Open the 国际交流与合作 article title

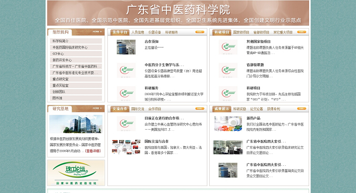click(x=157, y=141)
